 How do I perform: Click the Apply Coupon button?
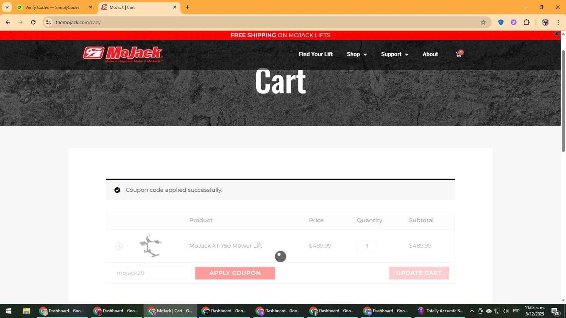point(235,273)
